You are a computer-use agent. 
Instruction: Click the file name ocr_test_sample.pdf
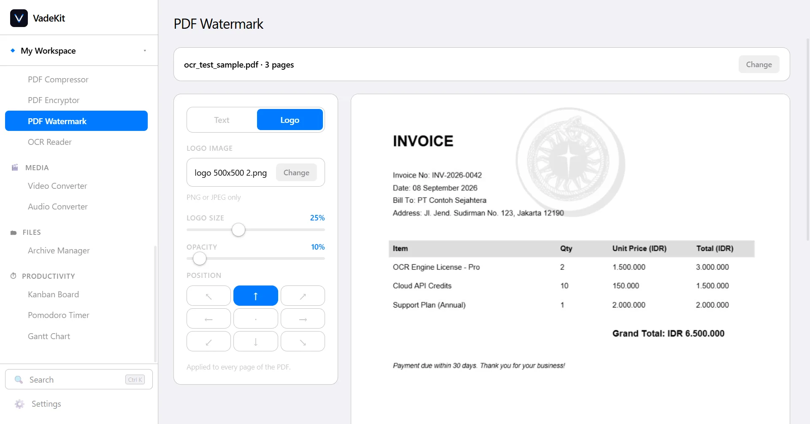point(221,65)
